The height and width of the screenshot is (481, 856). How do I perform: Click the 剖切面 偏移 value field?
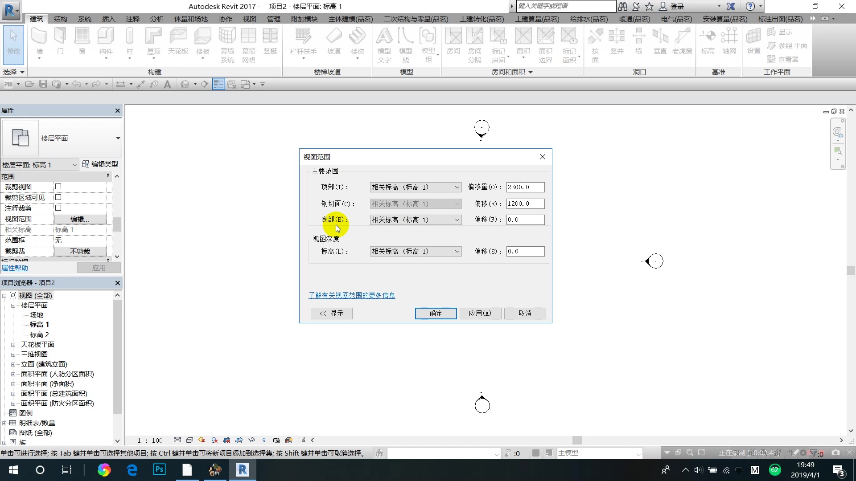525,204
